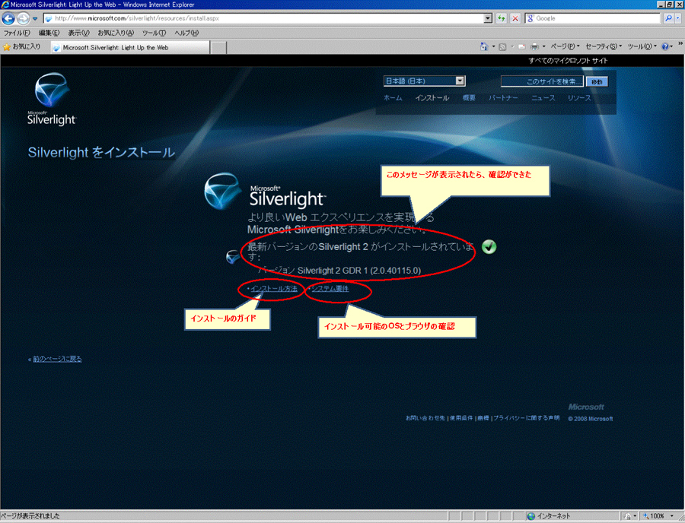This screenshot has height=523, width=685.
Task: Expand the address bar history dropdown arrow
Action: point(489,18)
